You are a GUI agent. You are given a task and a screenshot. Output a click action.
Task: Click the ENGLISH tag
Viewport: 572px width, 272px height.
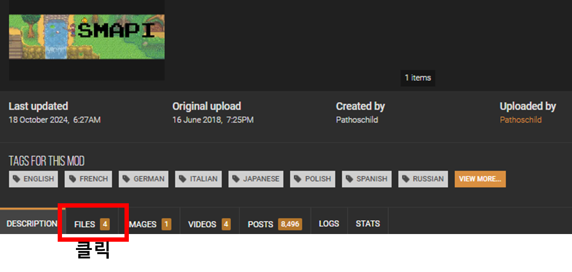(33, 179)
